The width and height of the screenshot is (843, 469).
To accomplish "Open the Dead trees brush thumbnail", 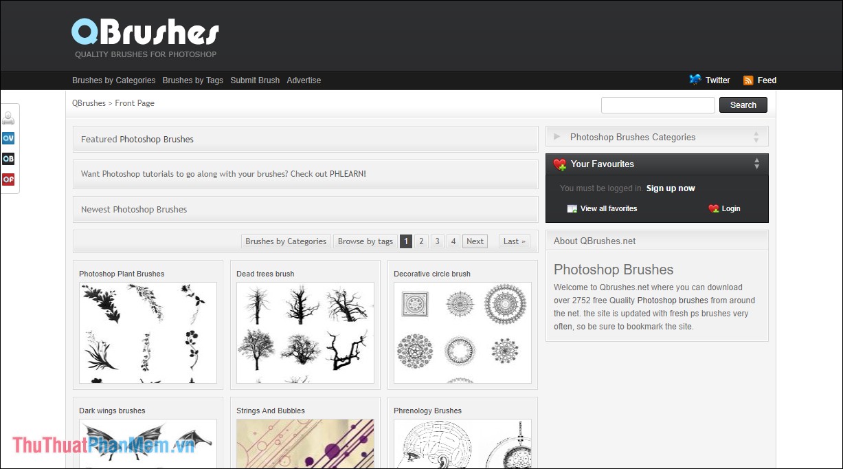I will pyautogui.click(x=305, y=333).
